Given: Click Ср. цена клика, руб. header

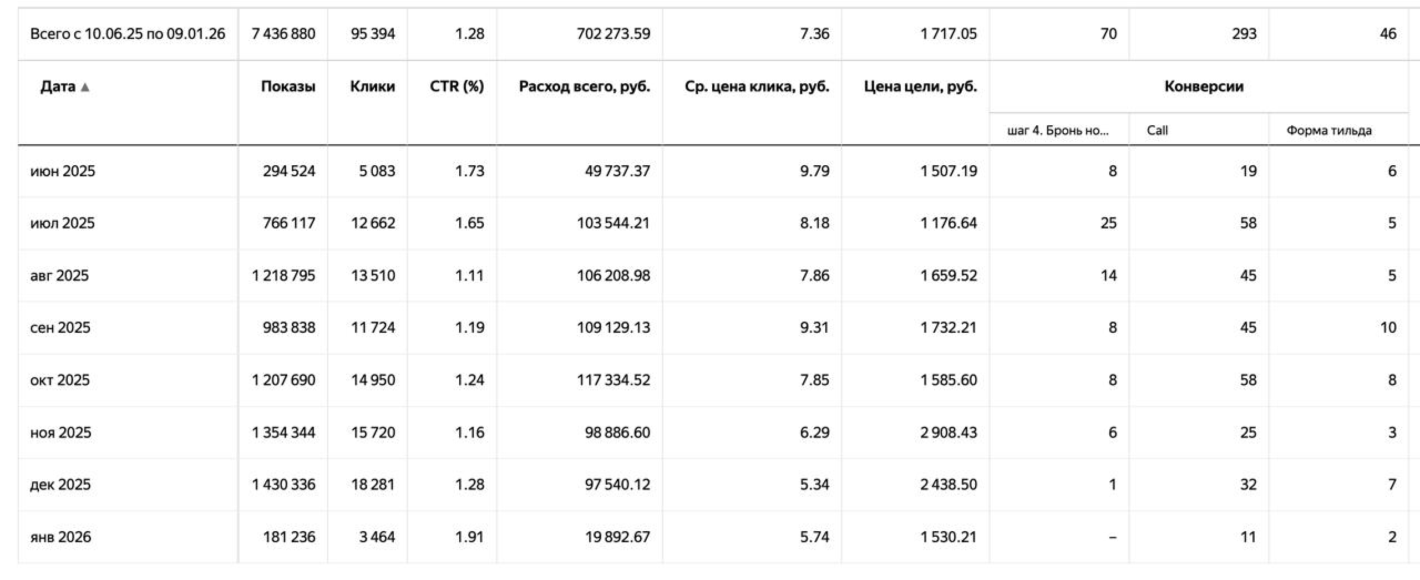Looking at the screenshot, I should (x=757, y=87).
